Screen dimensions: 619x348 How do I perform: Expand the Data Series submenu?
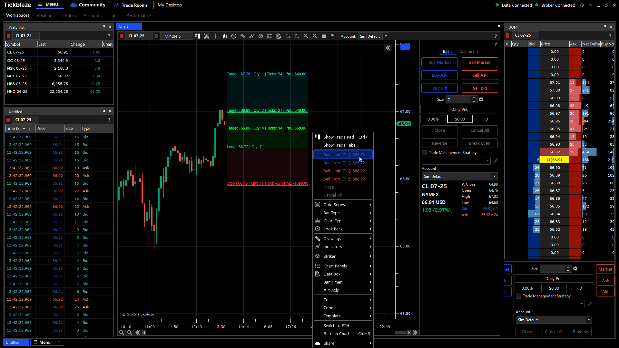pyautogui.click(x=343, y=205)
